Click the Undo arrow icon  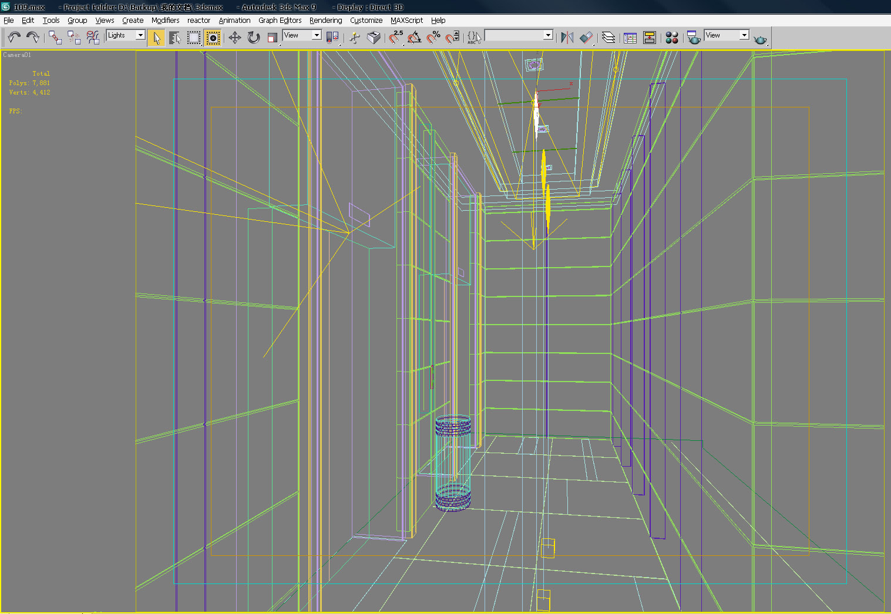tap(14, 38)
